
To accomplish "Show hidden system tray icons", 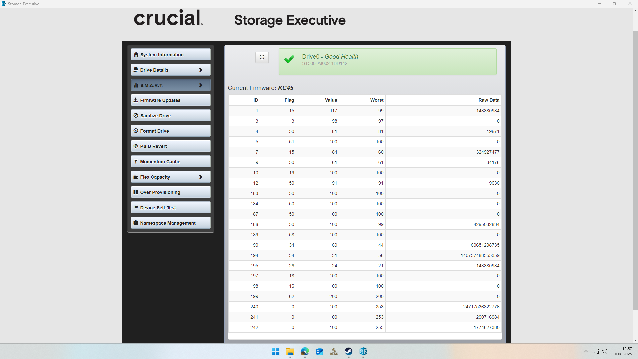I will [x=586, y=351].
